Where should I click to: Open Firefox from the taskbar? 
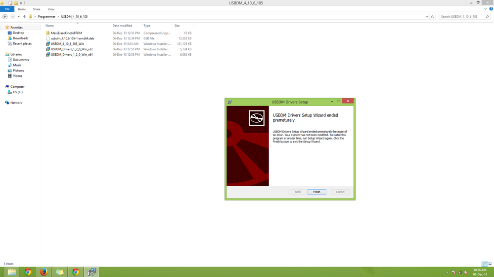coord(44,272)
